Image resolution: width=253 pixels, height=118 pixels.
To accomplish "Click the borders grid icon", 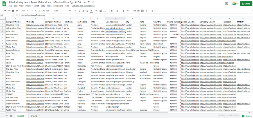I will [x=101, y=11].
